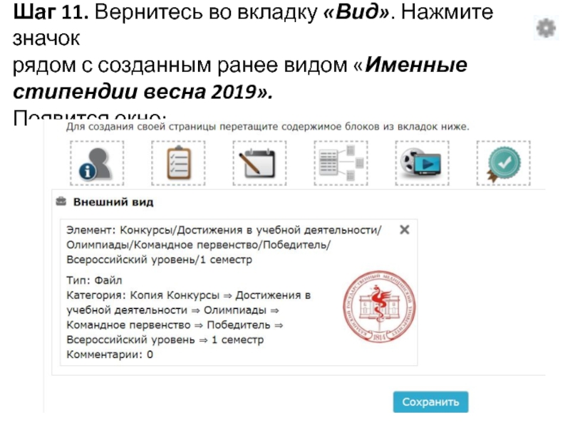Save the view with Сохранить button
Screen dimensions: 570x427
coord(430,402)
